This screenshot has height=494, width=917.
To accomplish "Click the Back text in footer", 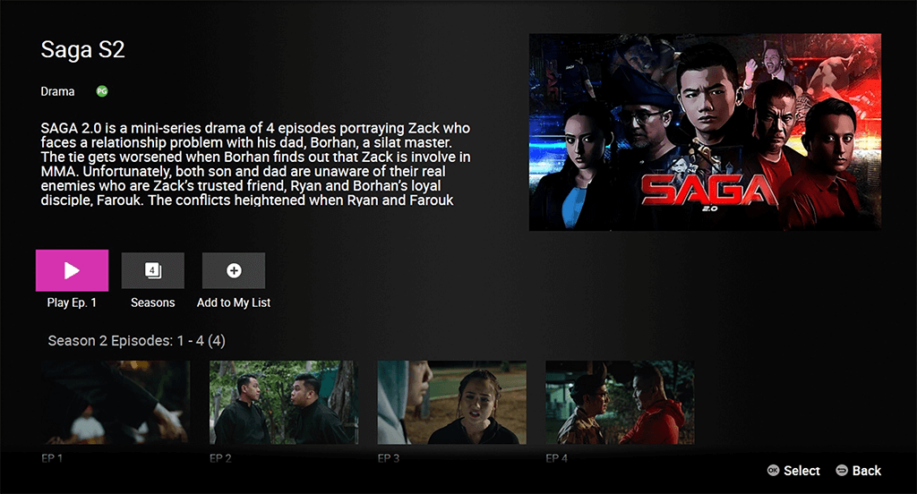I will tap(867, 471).
